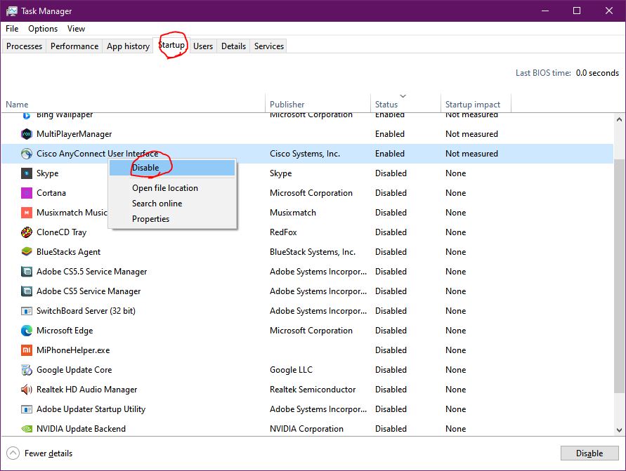This screenshot has width=626, height=471.
Task: Click the NVIDIA Update Backend icon
Action: [x=27, y=429]
